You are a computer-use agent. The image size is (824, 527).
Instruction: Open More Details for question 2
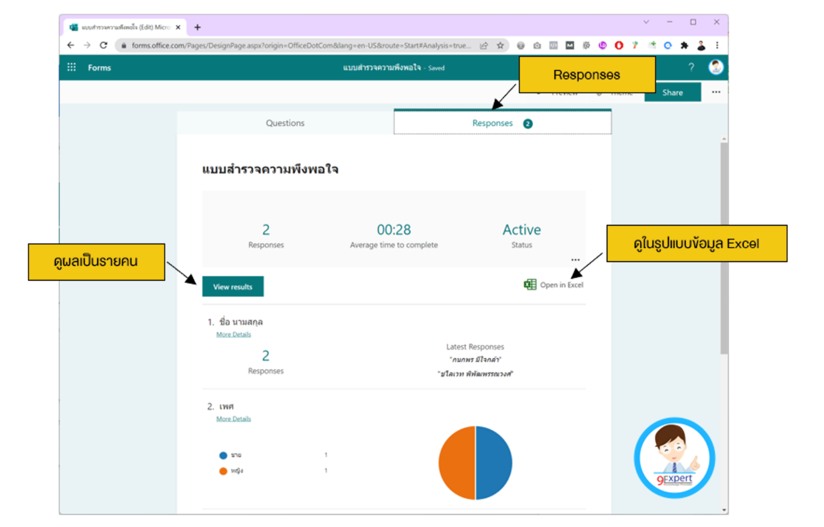[x=233, y=419]
